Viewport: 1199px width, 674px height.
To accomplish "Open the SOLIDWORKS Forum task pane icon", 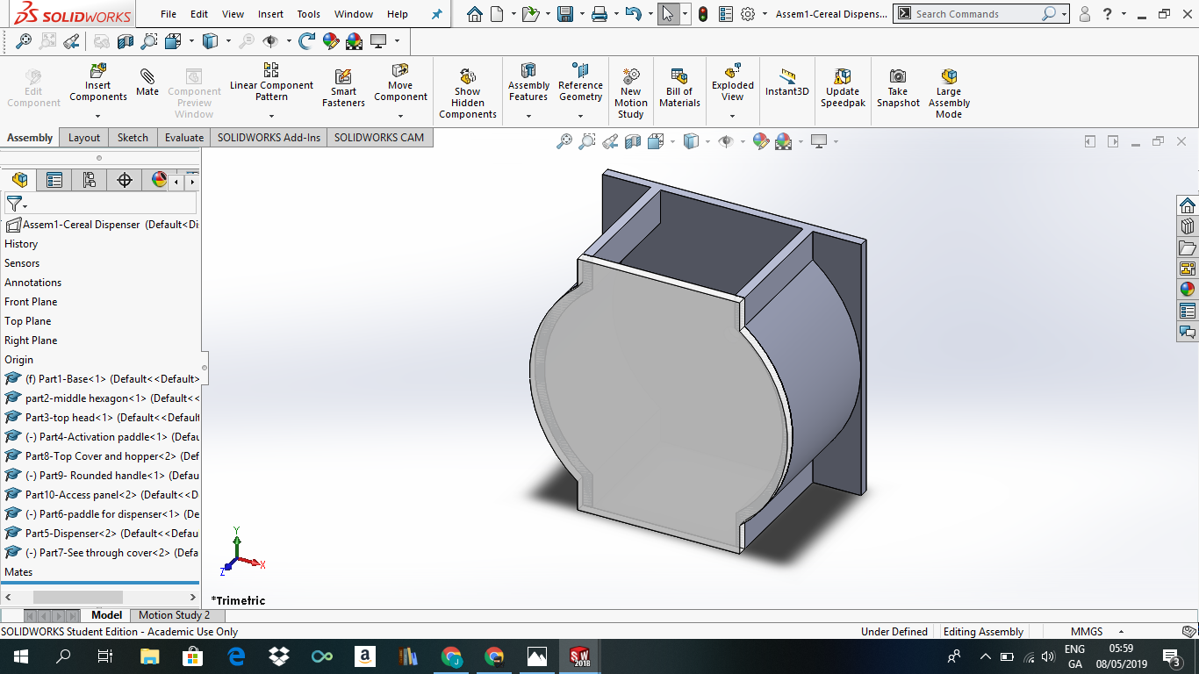I will 1188,332.
